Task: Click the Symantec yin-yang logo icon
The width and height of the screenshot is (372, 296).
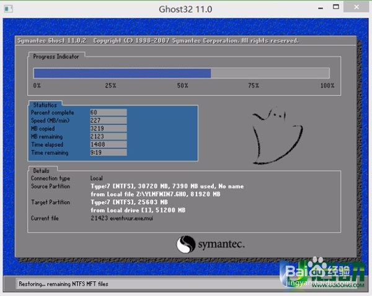Action: (186, 244)
